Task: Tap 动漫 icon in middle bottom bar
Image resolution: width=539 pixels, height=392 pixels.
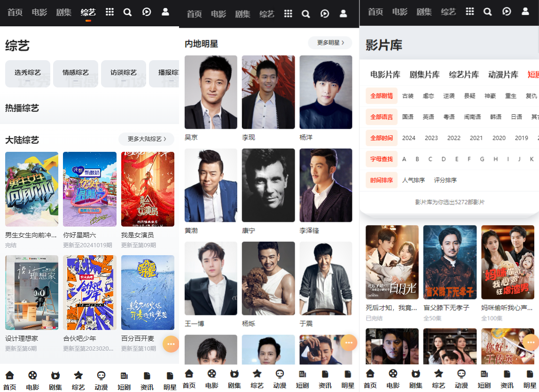Action: pos(280,374)
